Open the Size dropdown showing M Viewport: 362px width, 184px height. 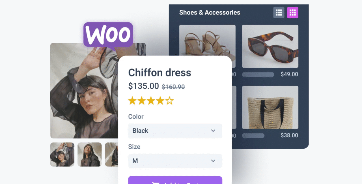pyautogui.click(x=175, y=161)
